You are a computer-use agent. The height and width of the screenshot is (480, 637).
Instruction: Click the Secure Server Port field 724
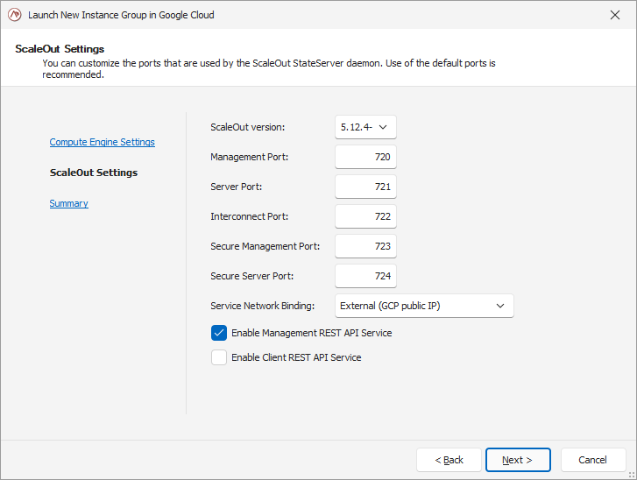pyautogui.click(x=365, y=276)
